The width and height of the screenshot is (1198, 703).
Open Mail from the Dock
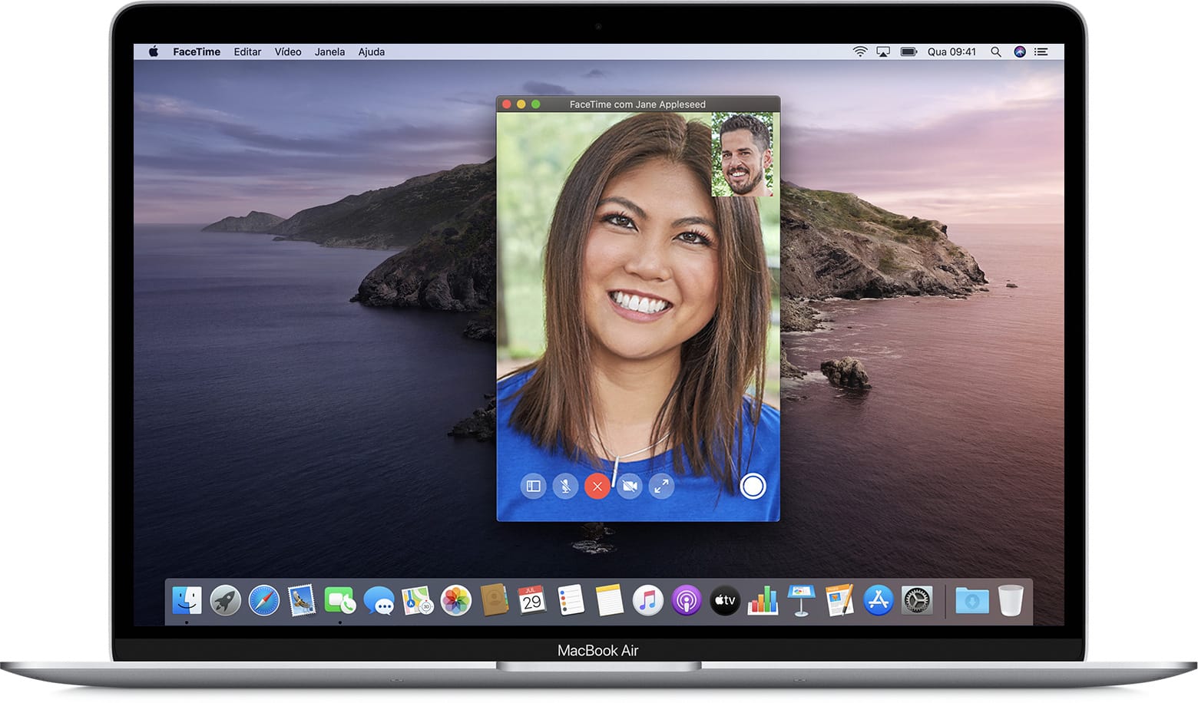(x=302, y=600)
